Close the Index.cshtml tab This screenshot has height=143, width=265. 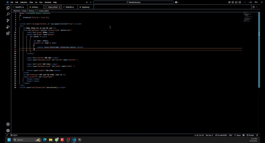point(59,7)
